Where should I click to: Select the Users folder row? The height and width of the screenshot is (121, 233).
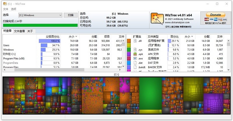pos(62,45)
